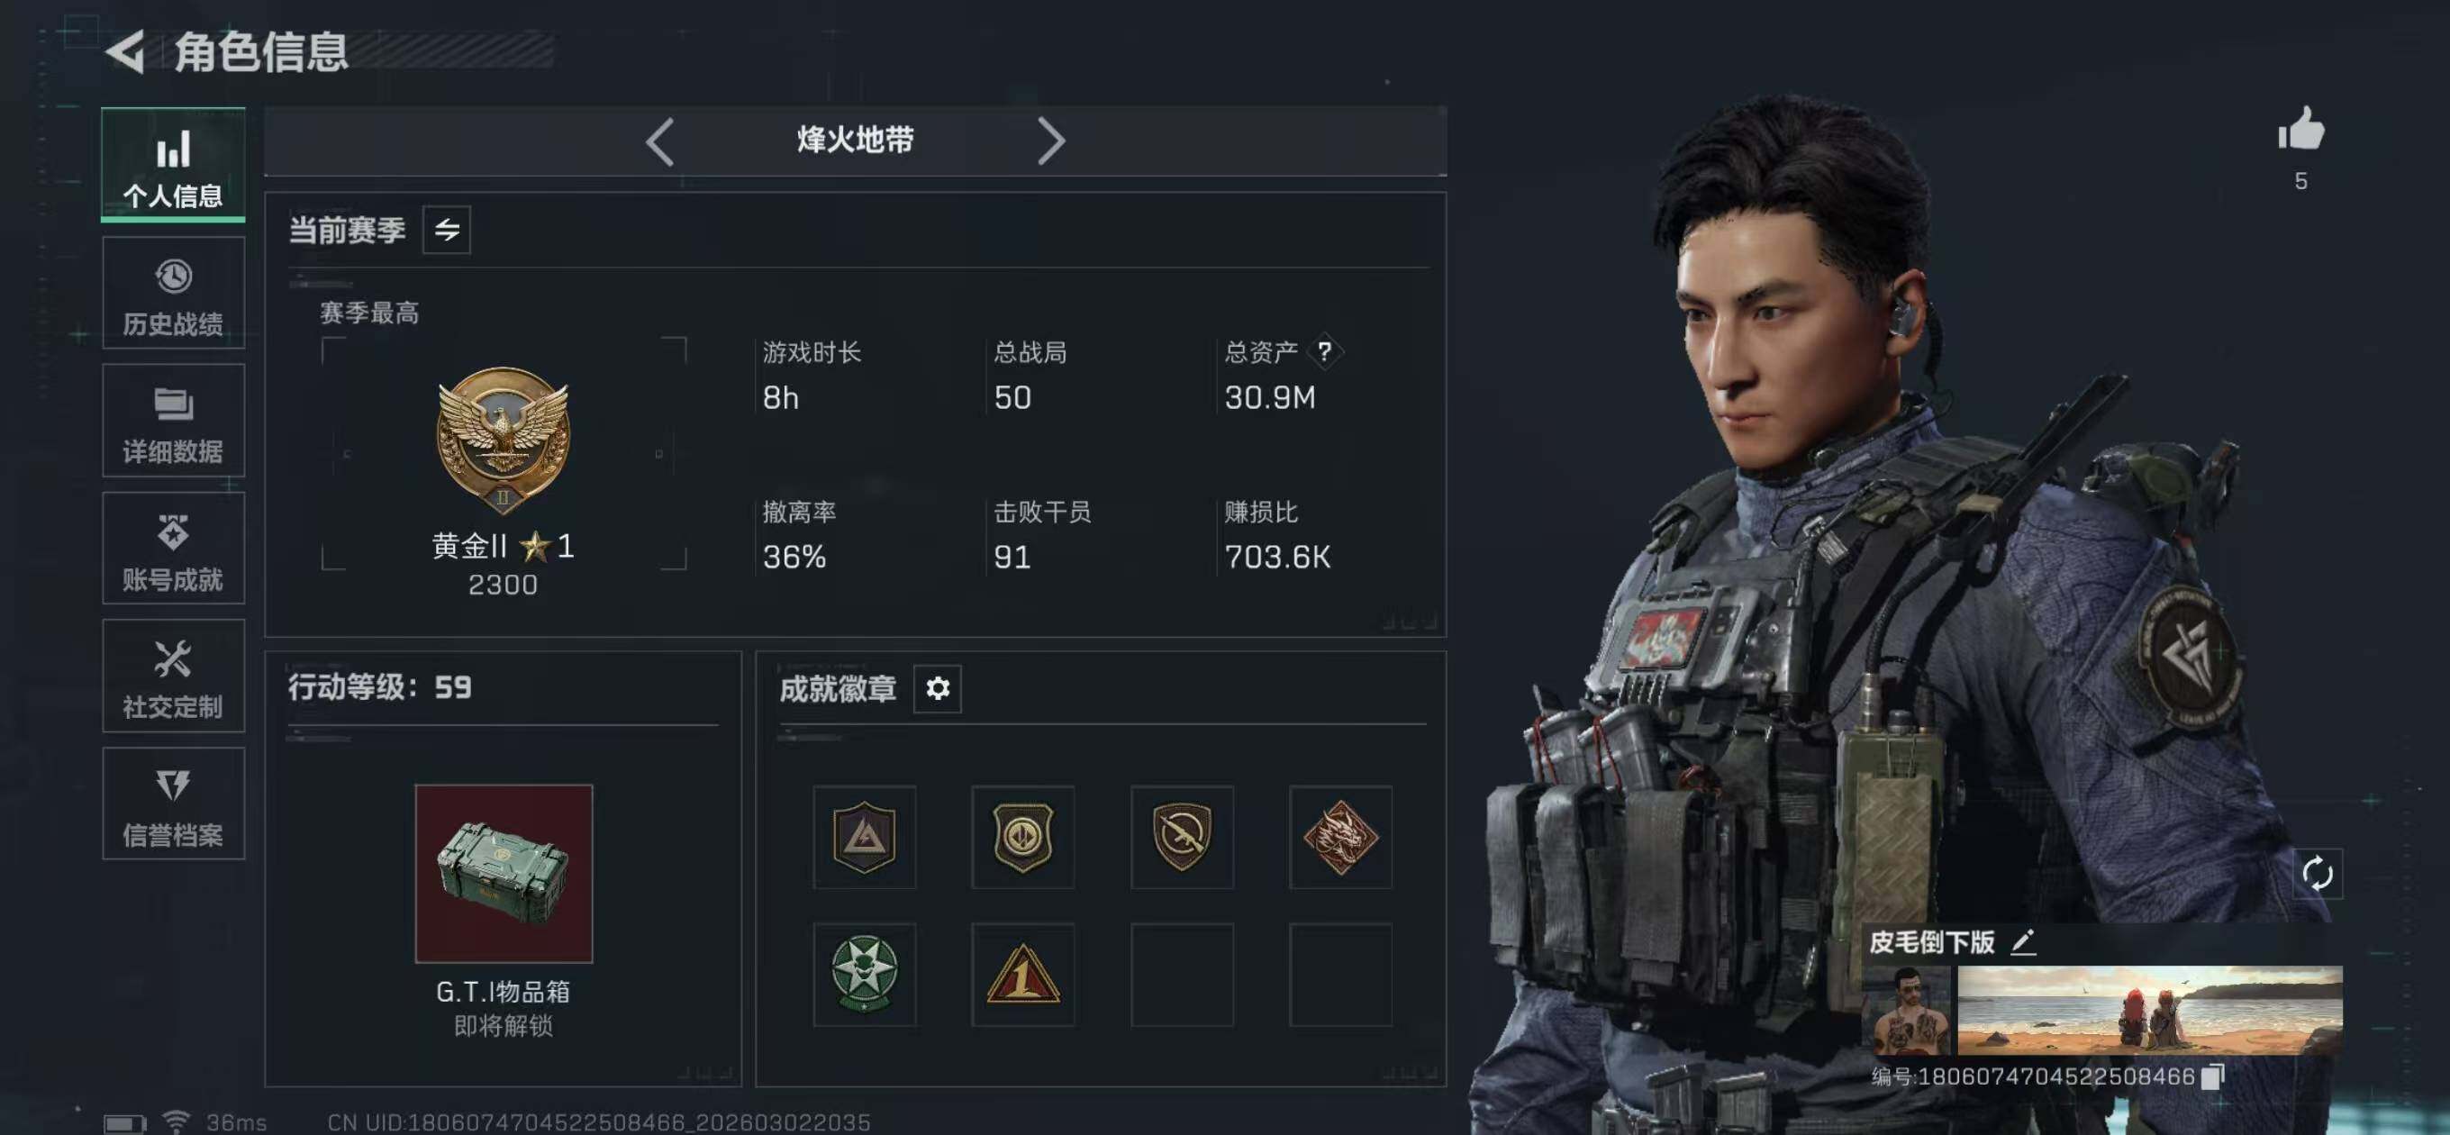The width and height of the screenshot is (2450, 1135).
Task: Give a thumbs-up like to this player
Action: [x=2300, y=131]
